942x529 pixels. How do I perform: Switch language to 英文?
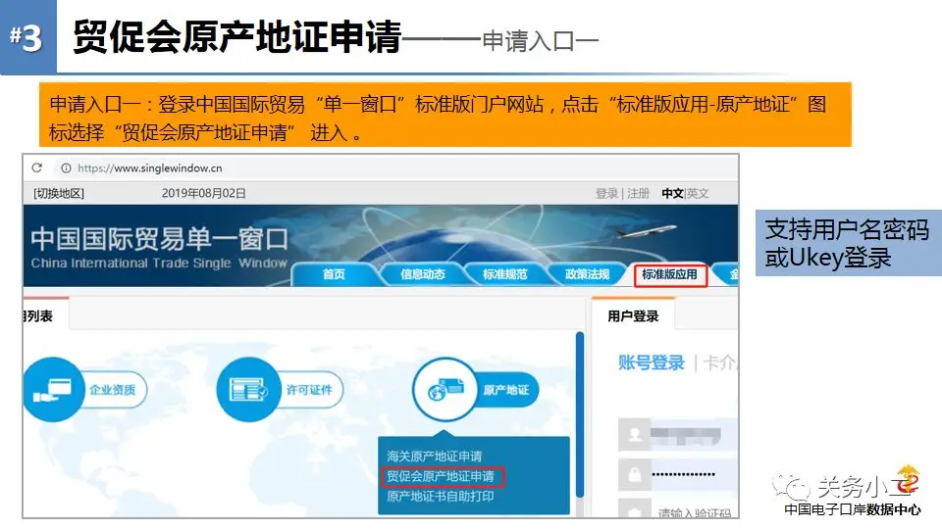point(698,193)
